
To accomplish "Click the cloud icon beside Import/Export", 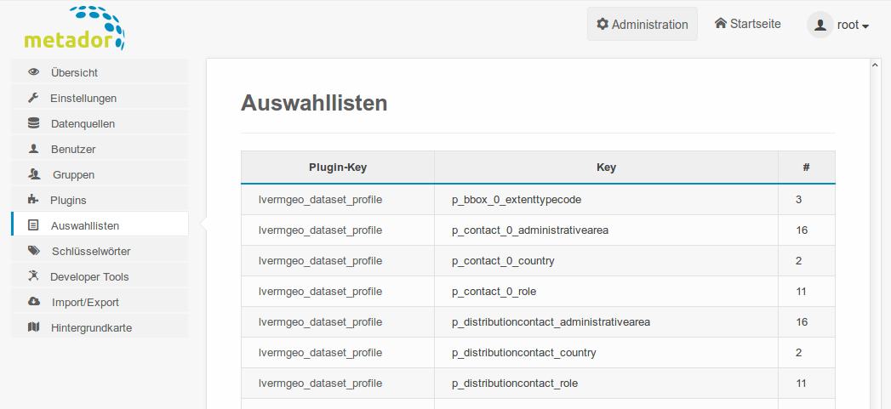I will coord(34,302).
